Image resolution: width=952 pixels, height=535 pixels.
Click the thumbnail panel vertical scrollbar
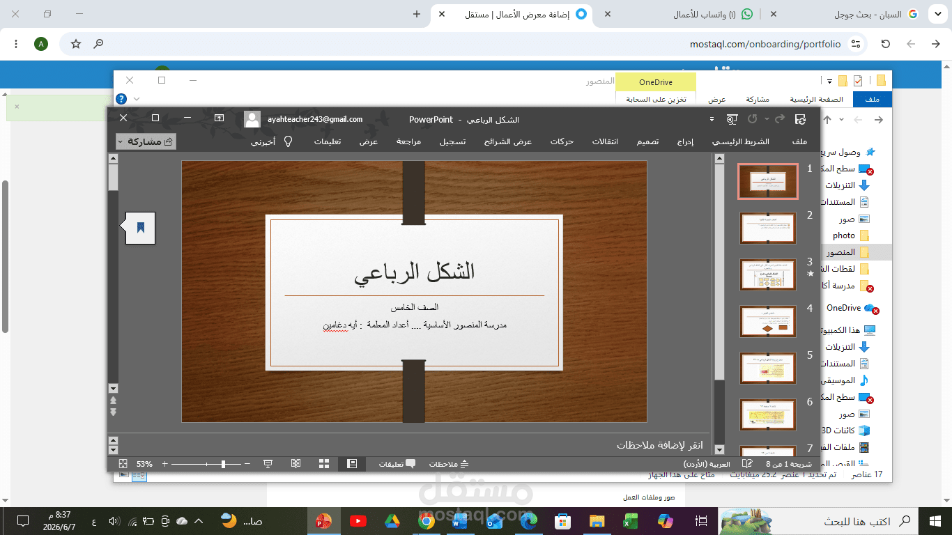(720, 305)
